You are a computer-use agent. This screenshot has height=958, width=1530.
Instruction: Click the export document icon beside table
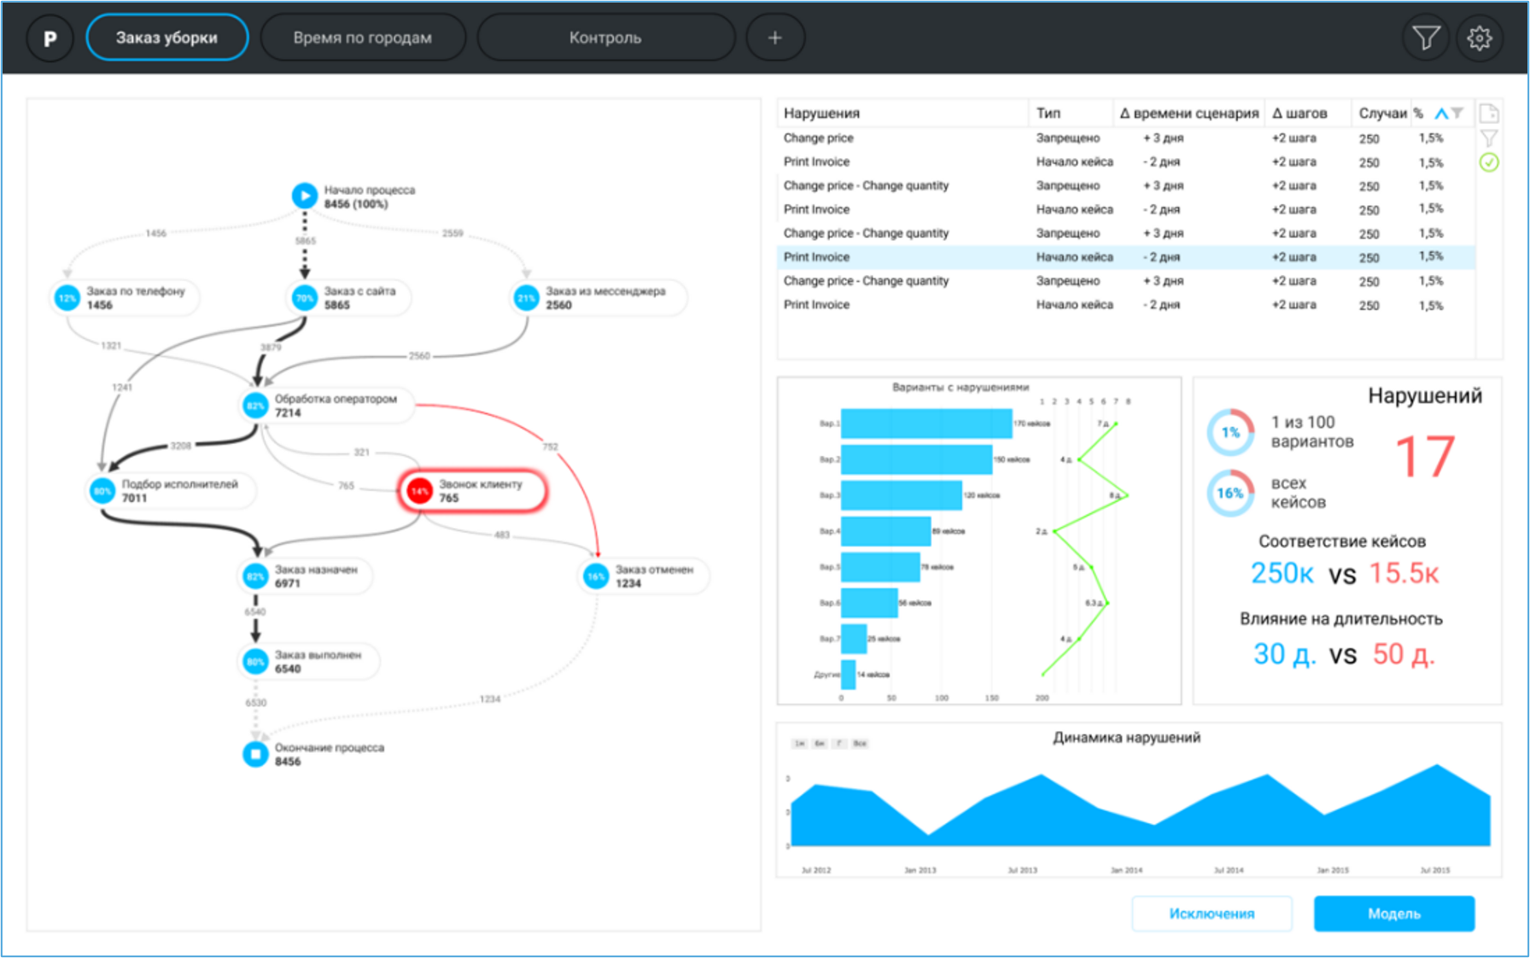pyautogui.click(x=1488, y=114)
